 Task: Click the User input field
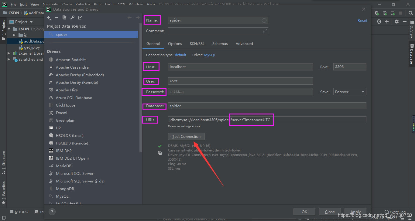pos(240,81)
